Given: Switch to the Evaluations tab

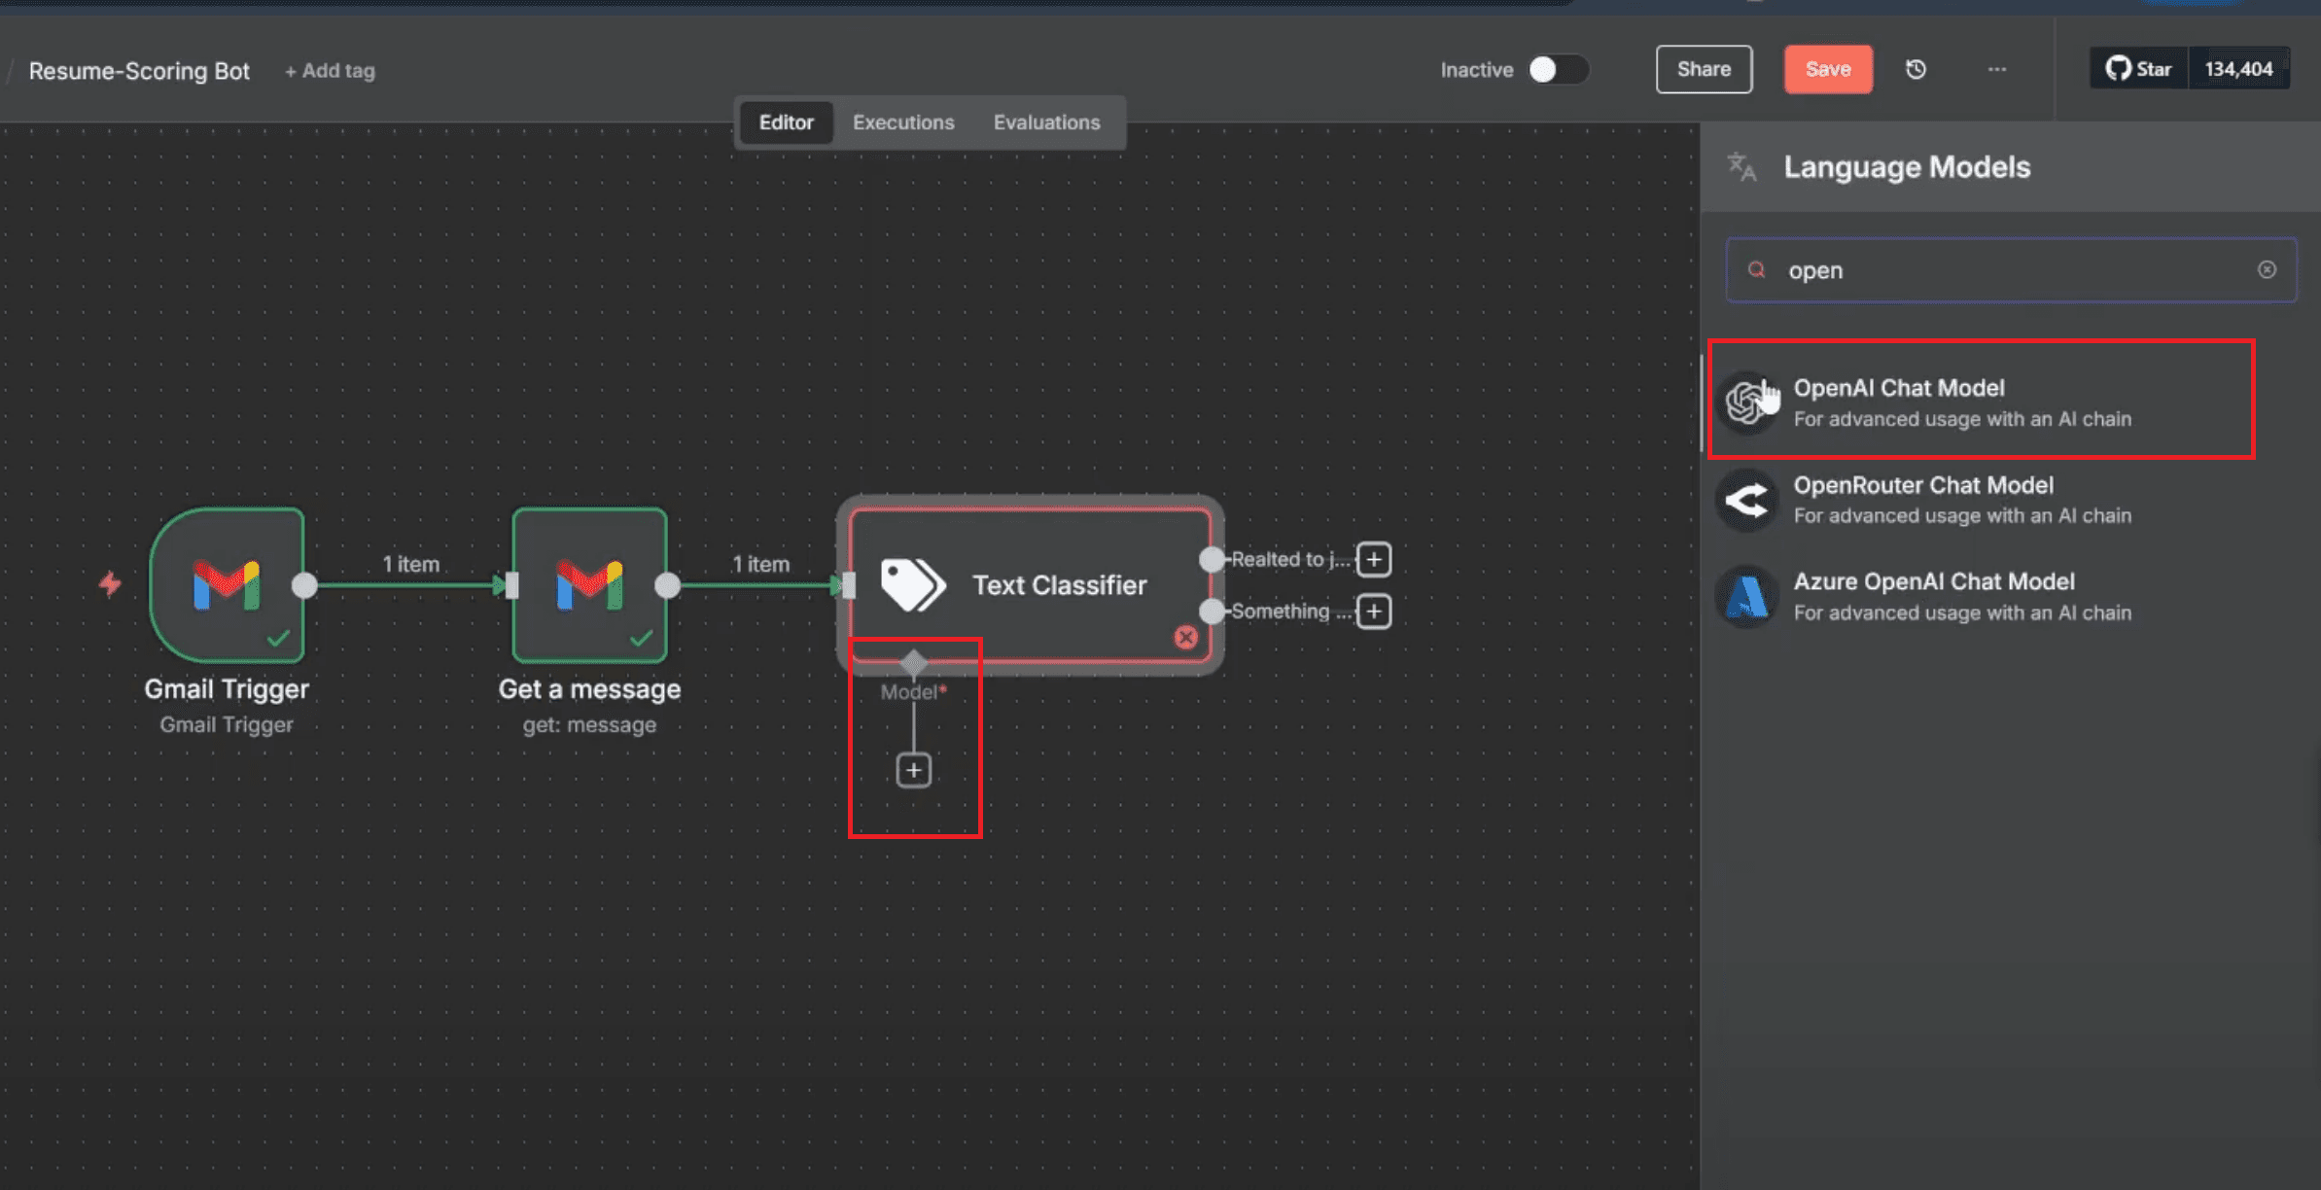Looking at the screenshot, I should point(1046,122).
